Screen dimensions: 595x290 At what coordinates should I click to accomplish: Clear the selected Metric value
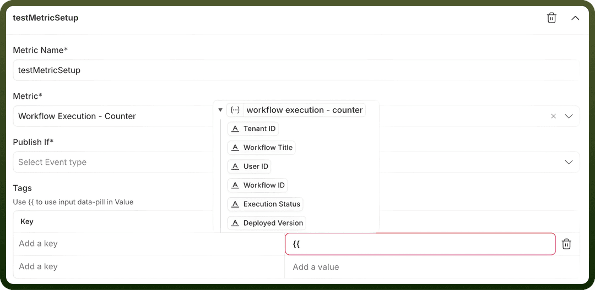coord(553,116)
